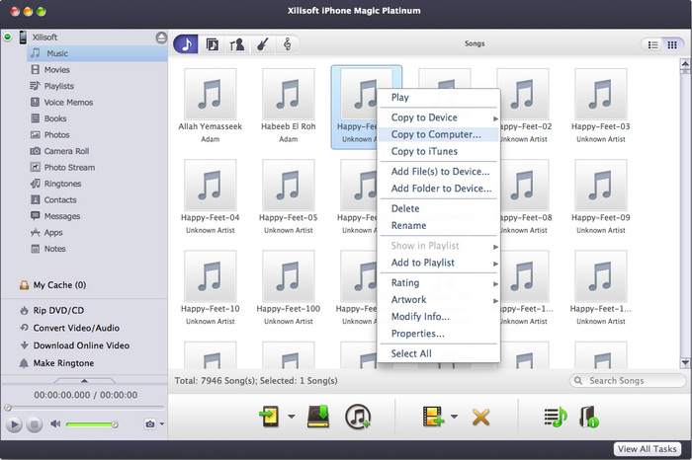This screenshot has width=692, height=460.
Task: Click the Add to Playlist toolbar icon
Action: (556, 417)
